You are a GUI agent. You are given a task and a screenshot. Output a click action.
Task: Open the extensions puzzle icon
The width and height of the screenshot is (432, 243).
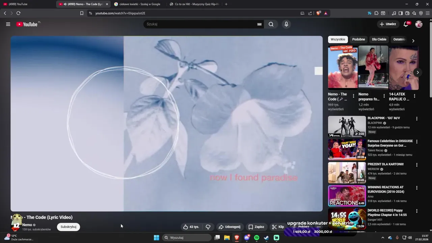376,13
